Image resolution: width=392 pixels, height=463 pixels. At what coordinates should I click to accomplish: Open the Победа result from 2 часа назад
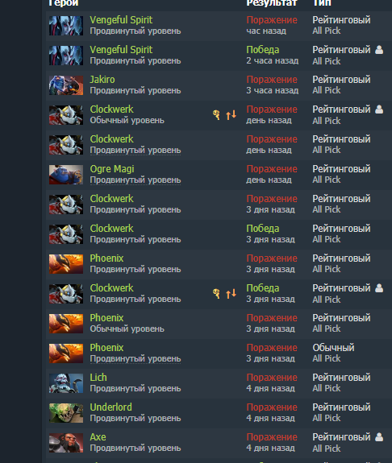tap(263, 50)
